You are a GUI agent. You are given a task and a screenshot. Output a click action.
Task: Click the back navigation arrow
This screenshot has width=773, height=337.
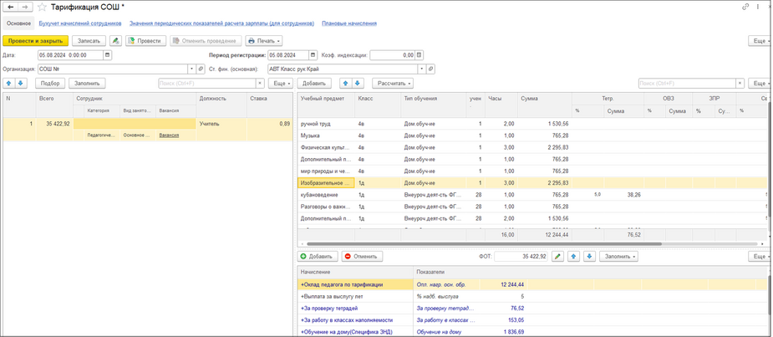(x=10, y=8)
